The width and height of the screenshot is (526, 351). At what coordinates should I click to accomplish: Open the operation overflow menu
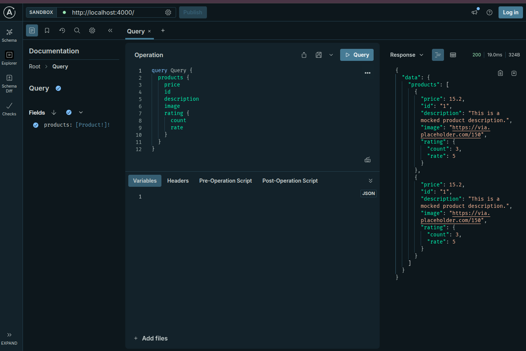[367, 73]
